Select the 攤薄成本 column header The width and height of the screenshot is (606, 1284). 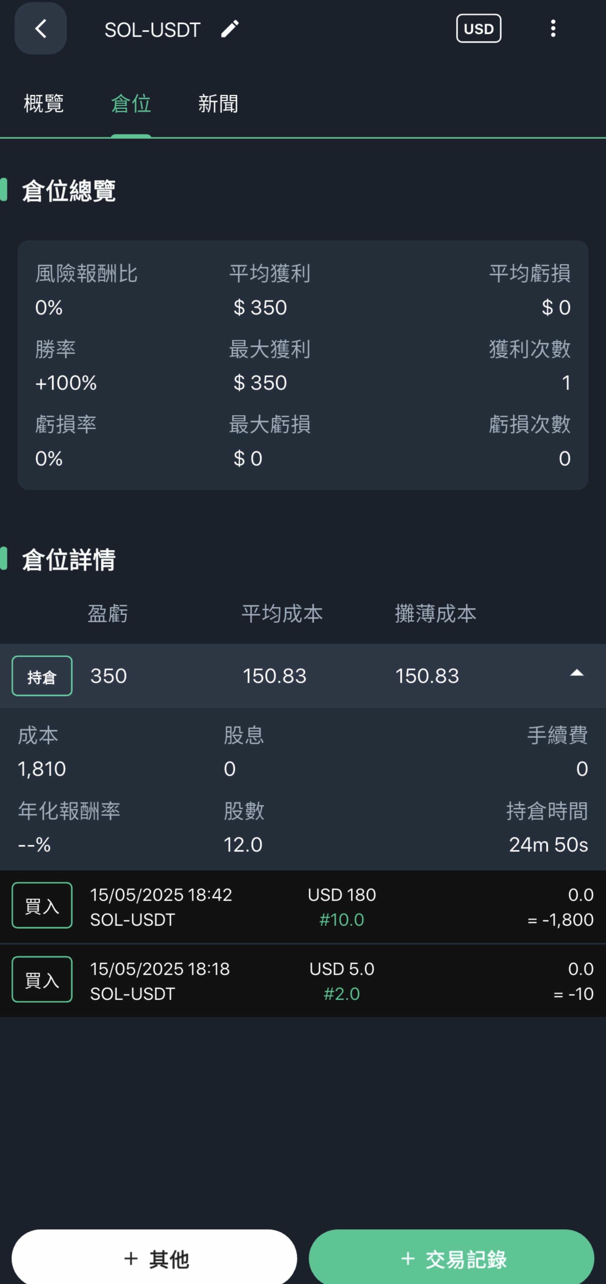pyautogui.click(x=436, y=614)
